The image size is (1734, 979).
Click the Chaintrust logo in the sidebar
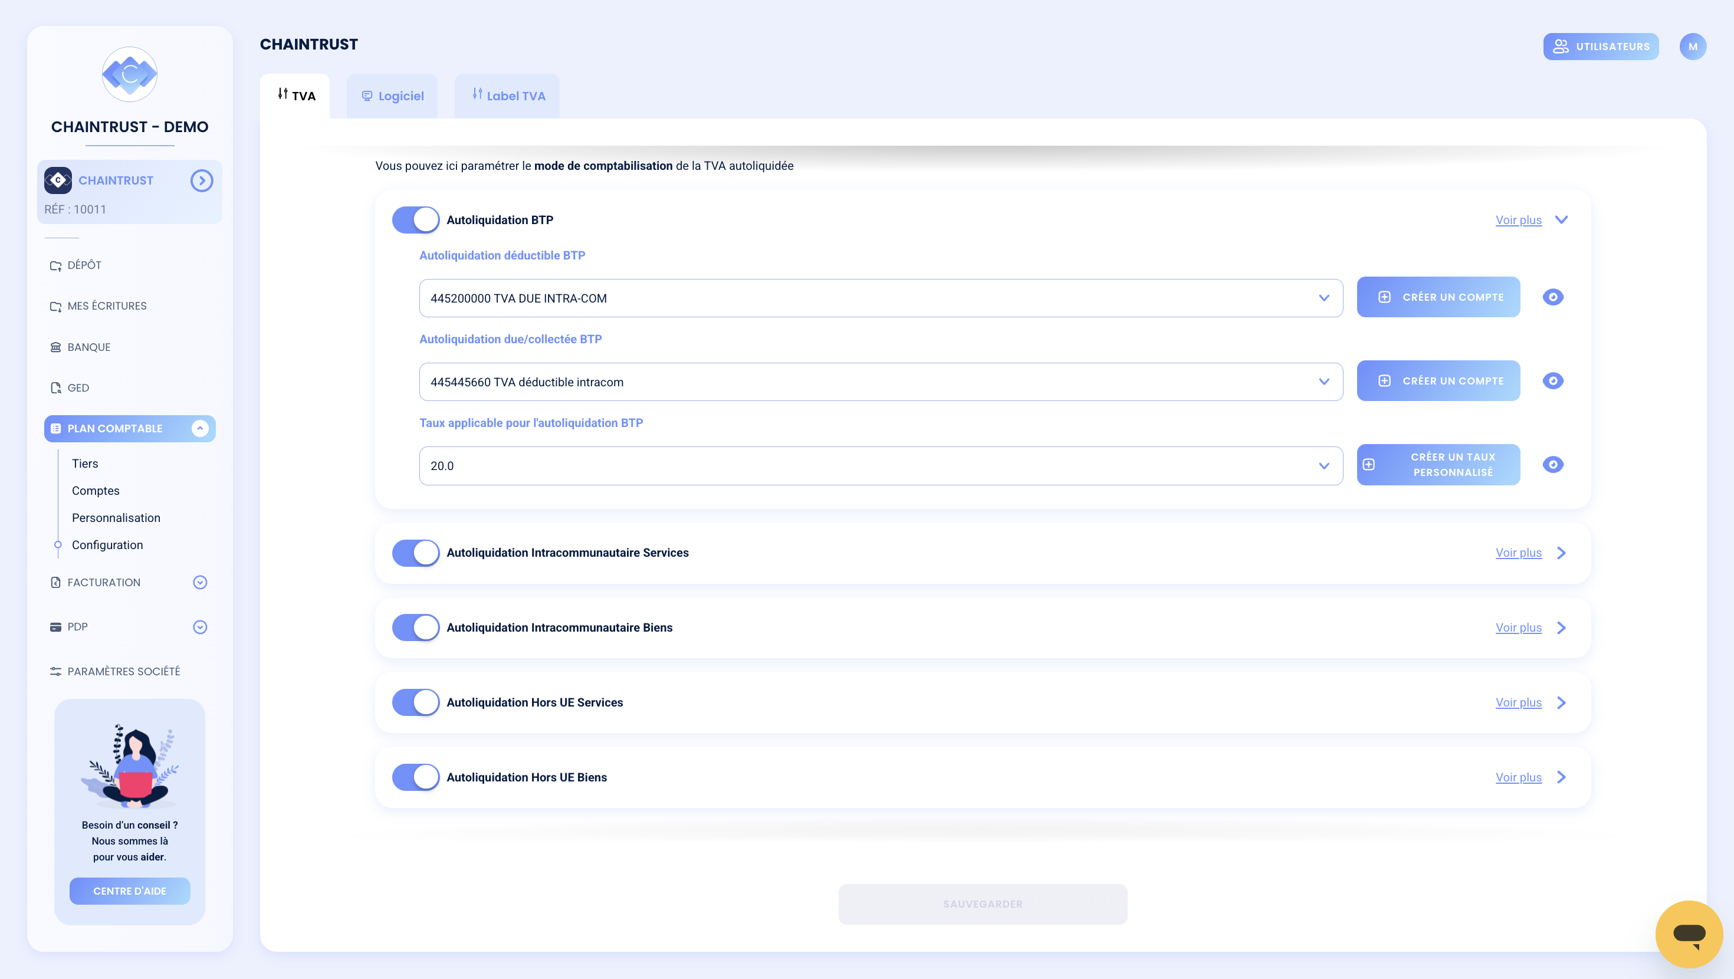tap(130, 74)
